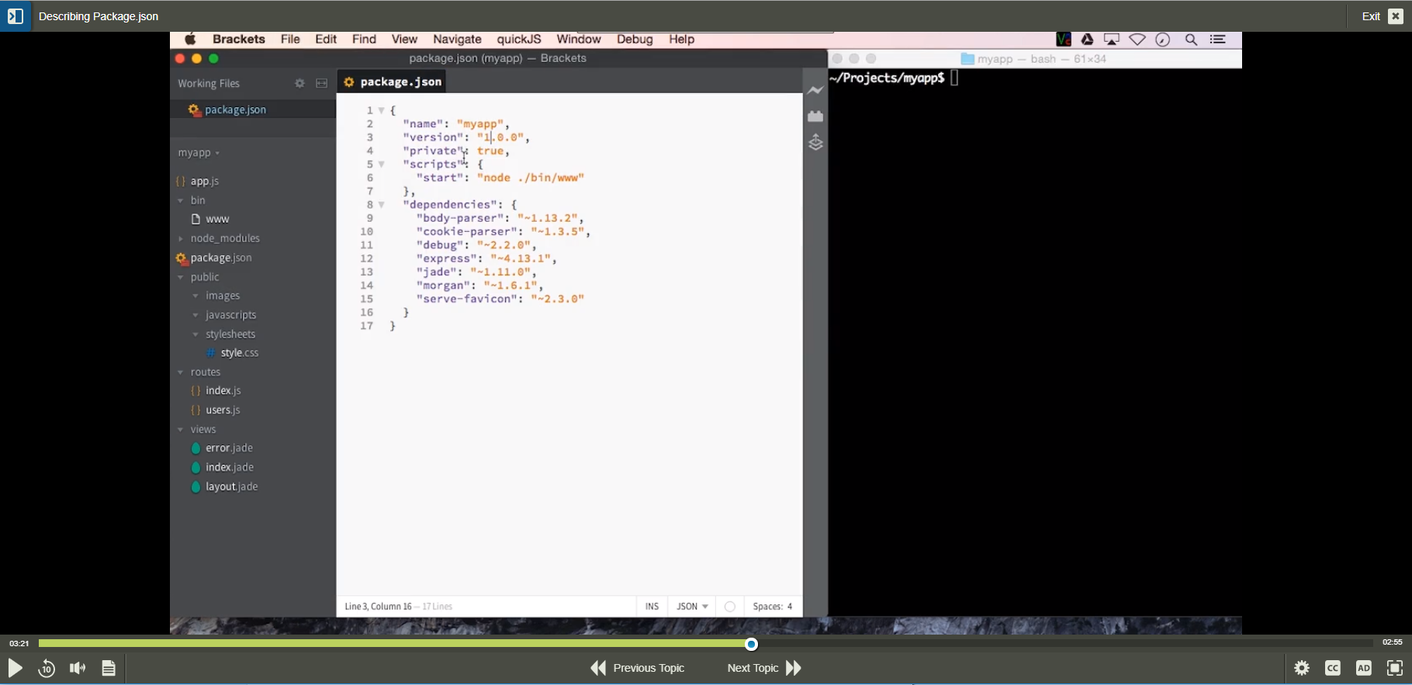Click Exit to leave the video

click(1382, 16)
